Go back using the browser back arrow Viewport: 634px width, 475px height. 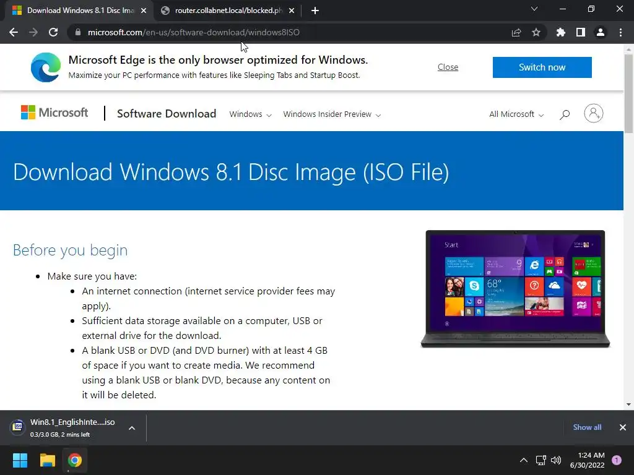14,32
